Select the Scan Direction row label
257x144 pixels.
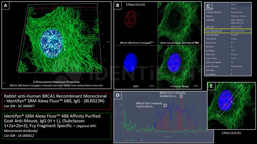(212, 66)
